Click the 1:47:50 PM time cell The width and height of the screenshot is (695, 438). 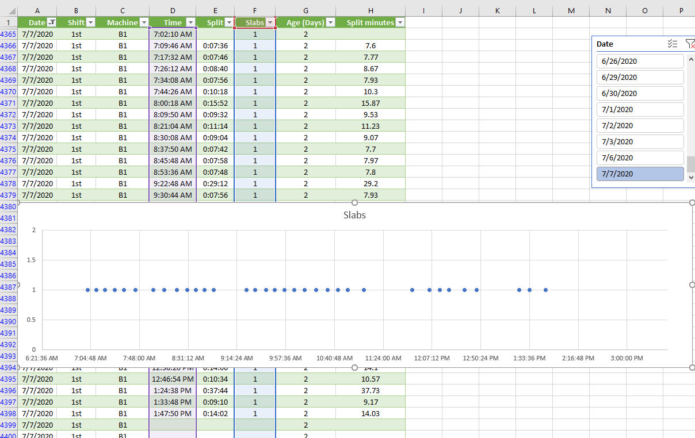coord(173,413)
